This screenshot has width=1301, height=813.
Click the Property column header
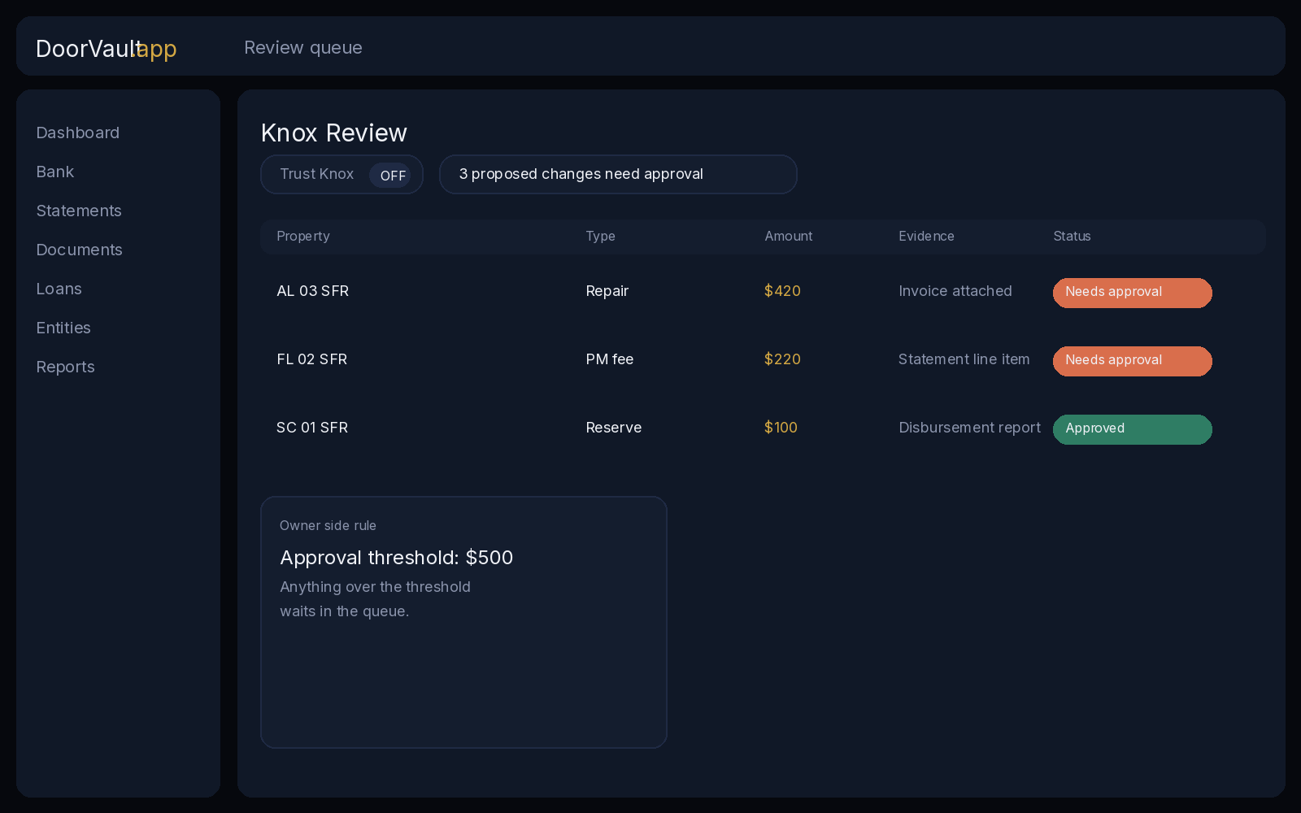click(303, 236)
